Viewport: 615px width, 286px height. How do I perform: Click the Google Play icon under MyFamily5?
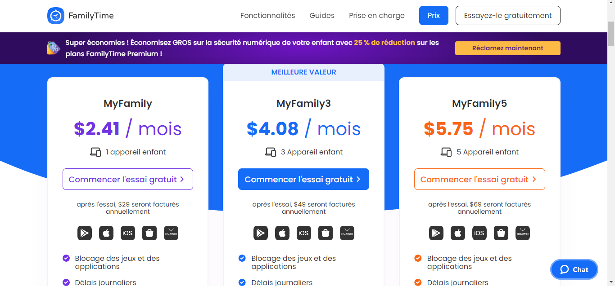tap(436, 233)
